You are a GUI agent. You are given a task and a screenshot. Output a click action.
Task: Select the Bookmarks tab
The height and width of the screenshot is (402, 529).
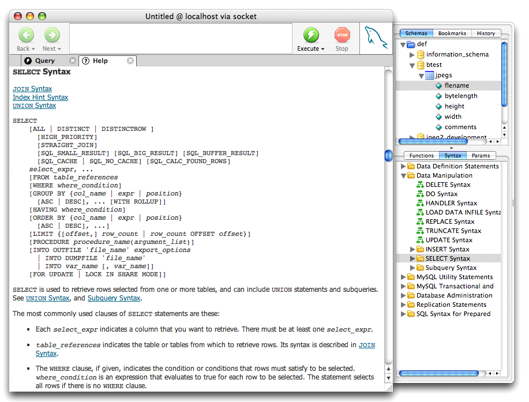(452, 33)
